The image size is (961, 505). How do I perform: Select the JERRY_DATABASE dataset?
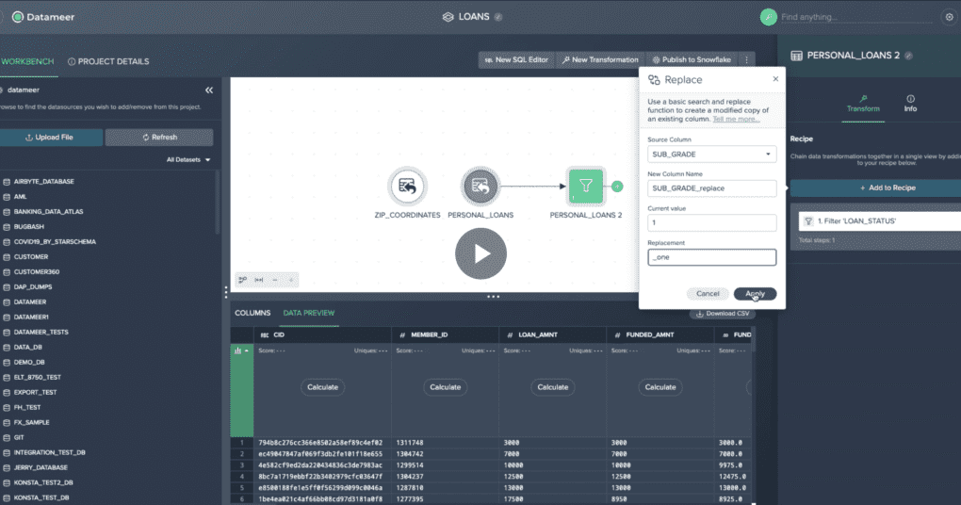41,468
